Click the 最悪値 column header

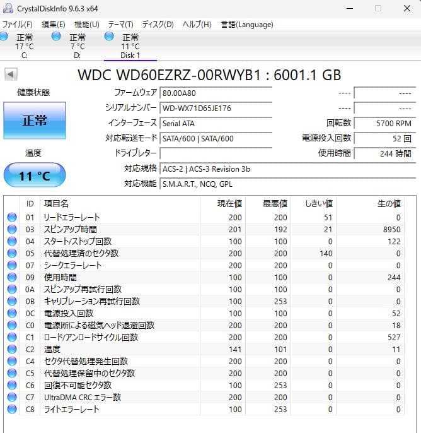pyautogui.click(x=268, y=204)
